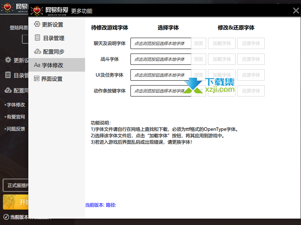The width and height of the screenshot is (301, 225).
Task: Click the dark gear icon in the background window
Action: tap(8, 60)
